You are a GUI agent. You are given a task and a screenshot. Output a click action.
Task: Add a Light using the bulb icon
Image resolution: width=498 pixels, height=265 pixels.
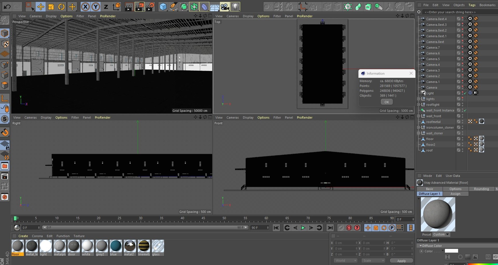(235, 7)
